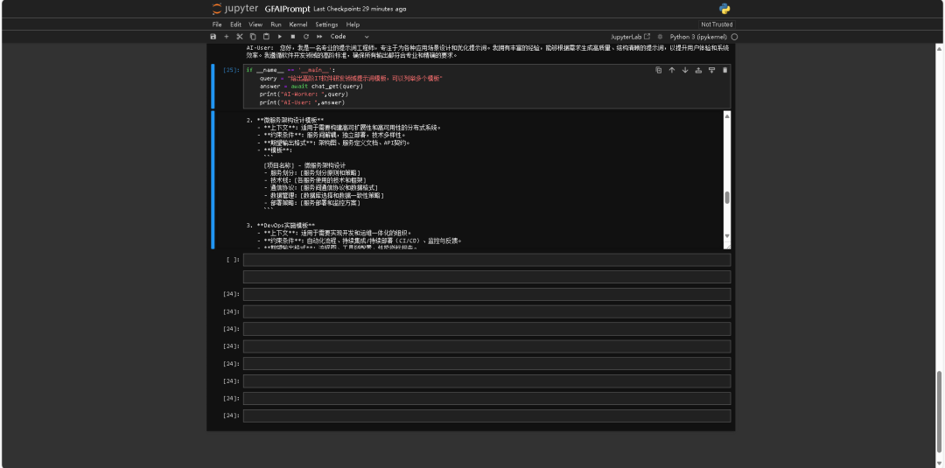Click the kernel status circle indicator
This screenshot has height=468, width=945.
click(734, 37)
